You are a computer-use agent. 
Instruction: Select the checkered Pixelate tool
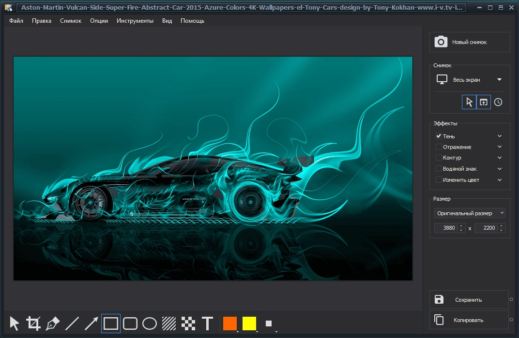coord(188,323)
